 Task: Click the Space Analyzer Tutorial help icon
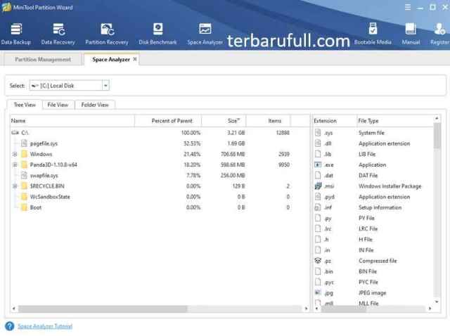click(x=9, y=326)
